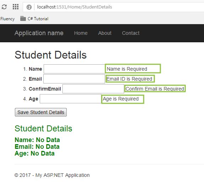
Task: Open the About navigation link
Action: coord(105,33)
